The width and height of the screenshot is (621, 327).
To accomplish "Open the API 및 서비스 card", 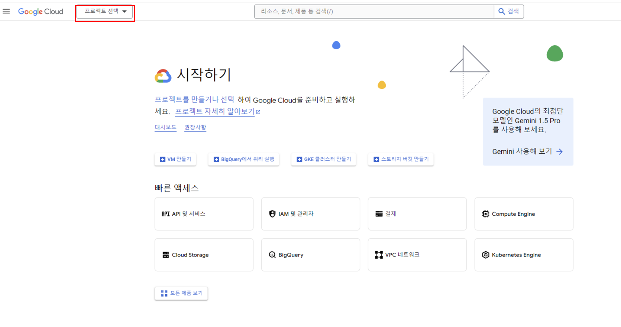I will (x=204, y=214).
